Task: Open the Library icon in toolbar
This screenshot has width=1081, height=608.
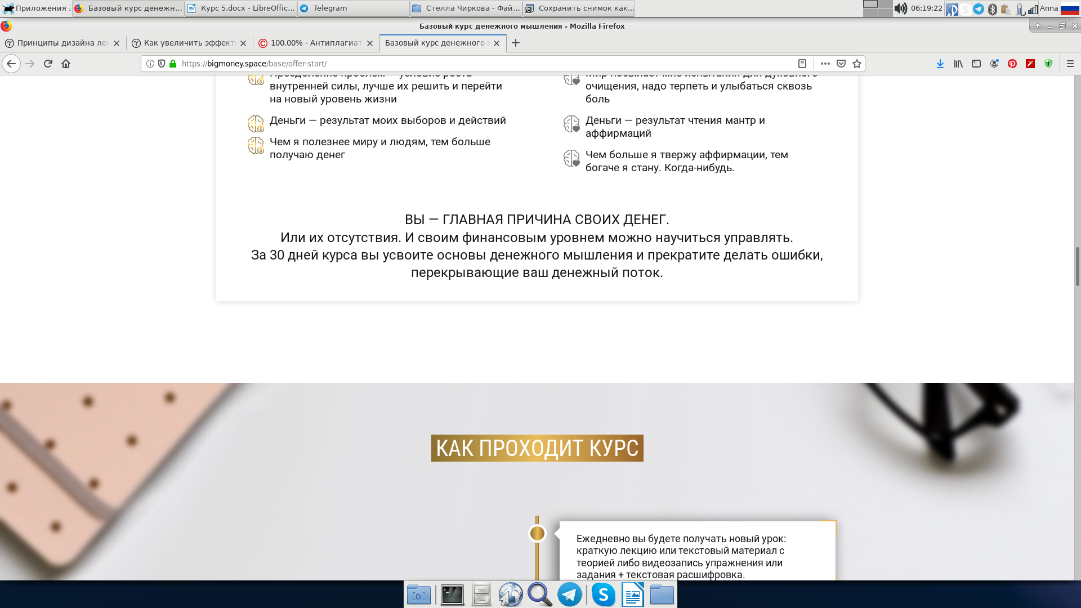Action: 958,64
